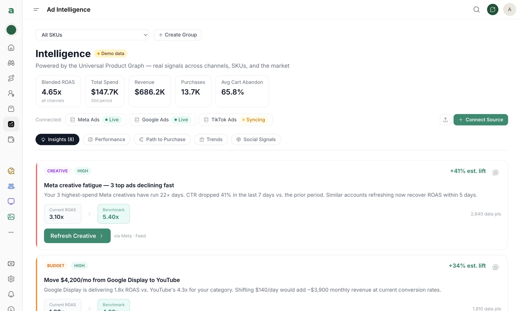Toggle the sidebar collapse menu icon

tap(36, 9)
